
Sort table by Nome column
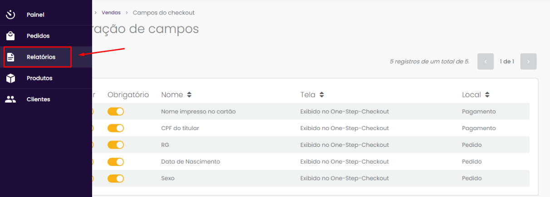coord(189,95)
